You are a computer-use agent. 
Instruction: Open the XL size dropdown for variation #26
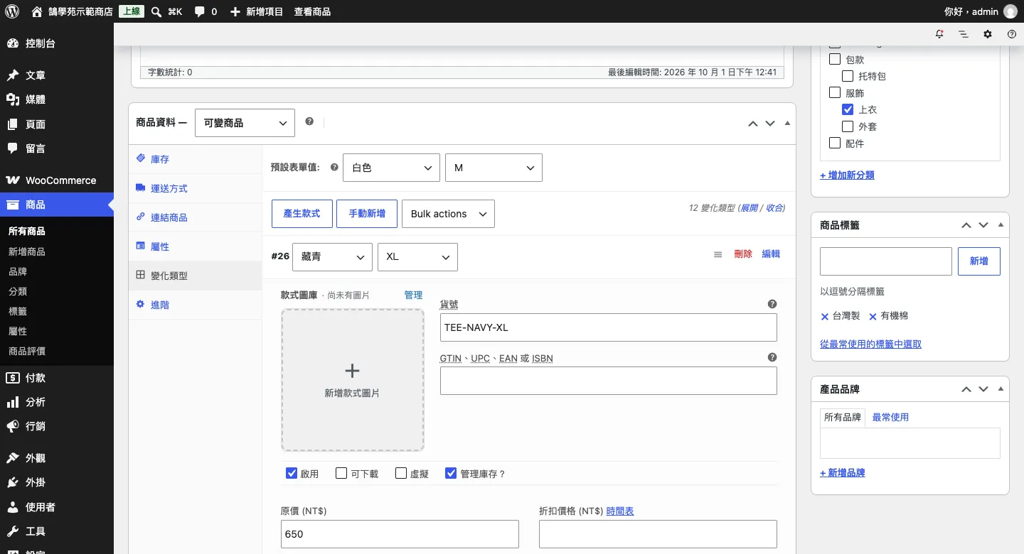417,256
